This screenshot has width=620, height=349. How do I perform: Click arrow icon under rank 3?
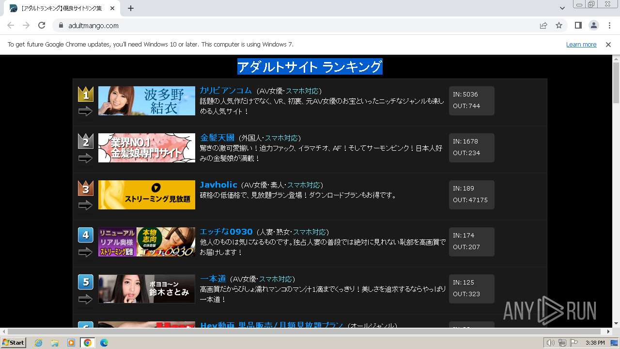85,206
